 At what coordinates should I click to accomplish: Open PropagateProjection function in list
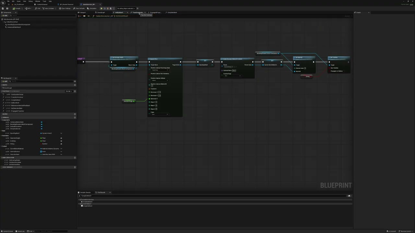coord(17,111)
